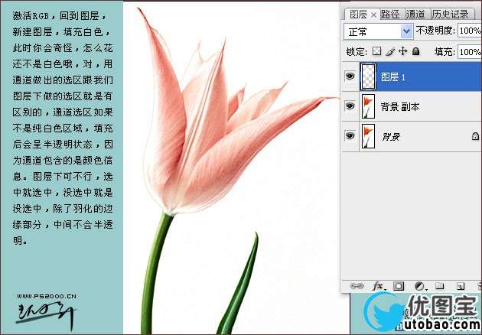
Task: Enable lock position move icon
Action: (402, 52)
